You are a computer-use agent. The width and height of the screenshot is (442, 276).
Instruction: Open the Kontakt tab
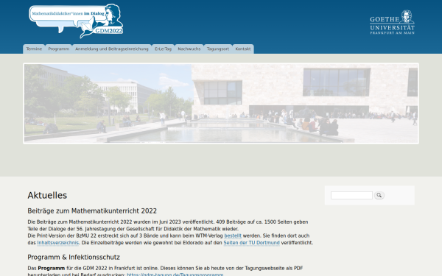point(243,49)
